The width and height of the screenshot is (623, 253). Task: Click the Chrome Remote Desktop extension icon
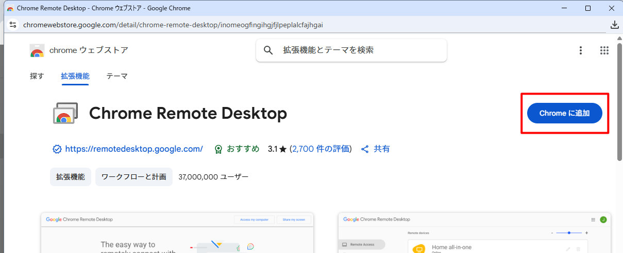(x=65, y=113)
